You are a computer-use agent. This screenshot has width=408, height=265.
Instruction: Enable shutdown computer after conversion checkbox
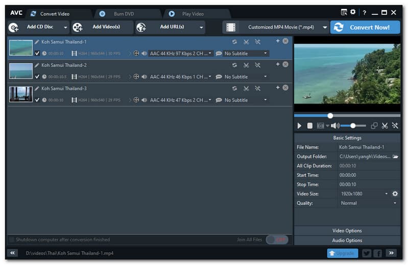tap(12, 239)
